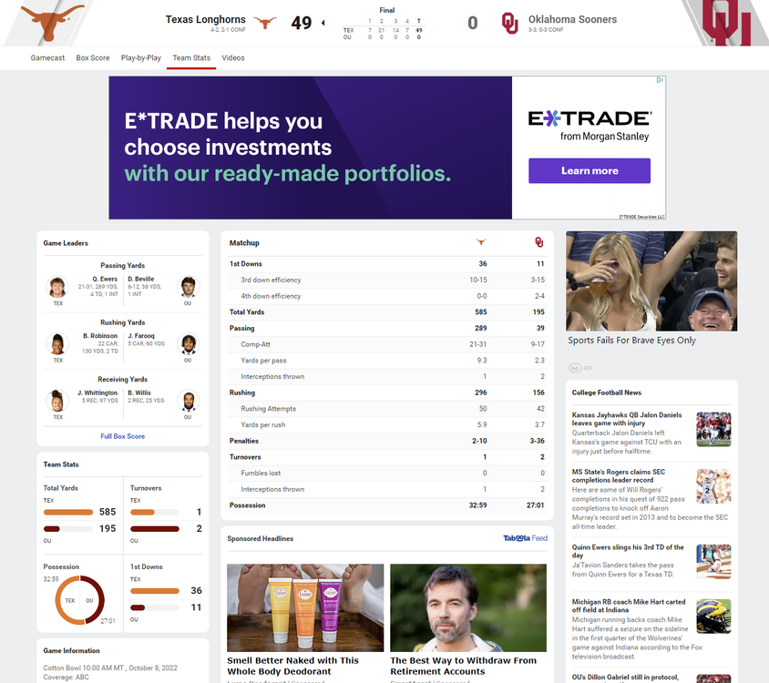Click the Longhorns icon in Matchup table header

[x=482, y=242]
